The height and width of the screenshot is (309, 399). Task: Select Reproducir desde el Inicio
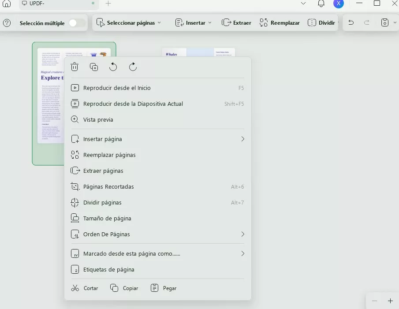coord(157,88)
